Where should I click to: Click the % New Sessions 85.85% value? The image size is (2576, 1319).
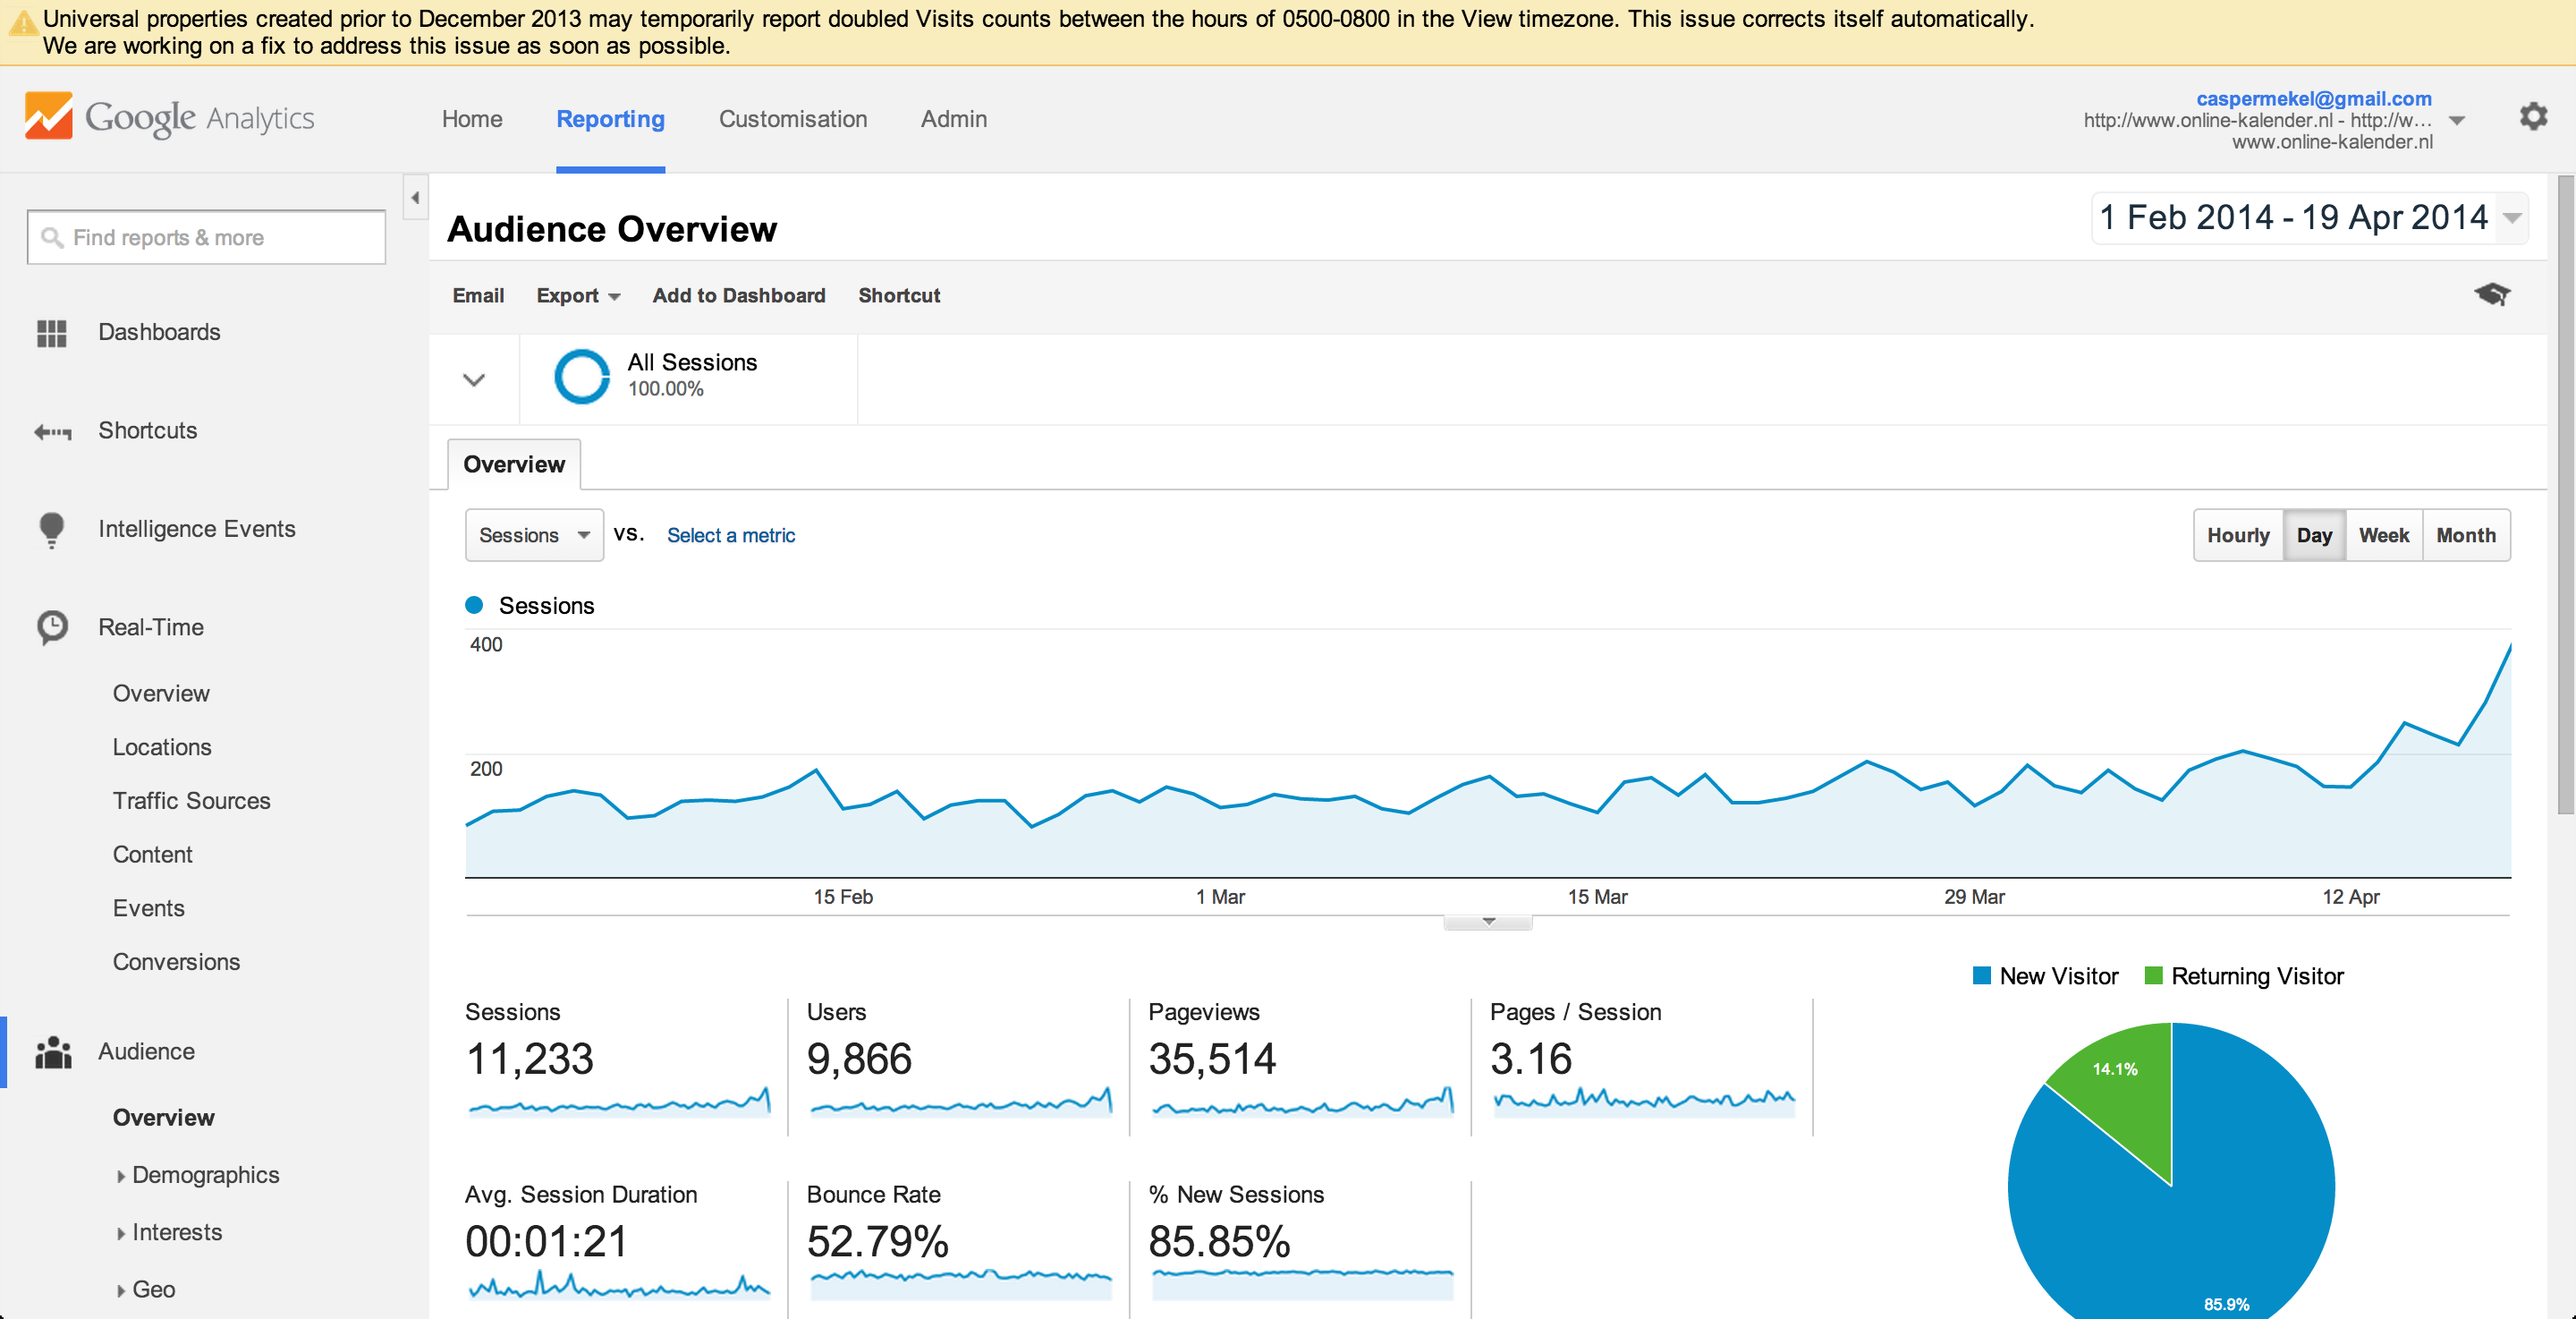pos(1219,1242)
